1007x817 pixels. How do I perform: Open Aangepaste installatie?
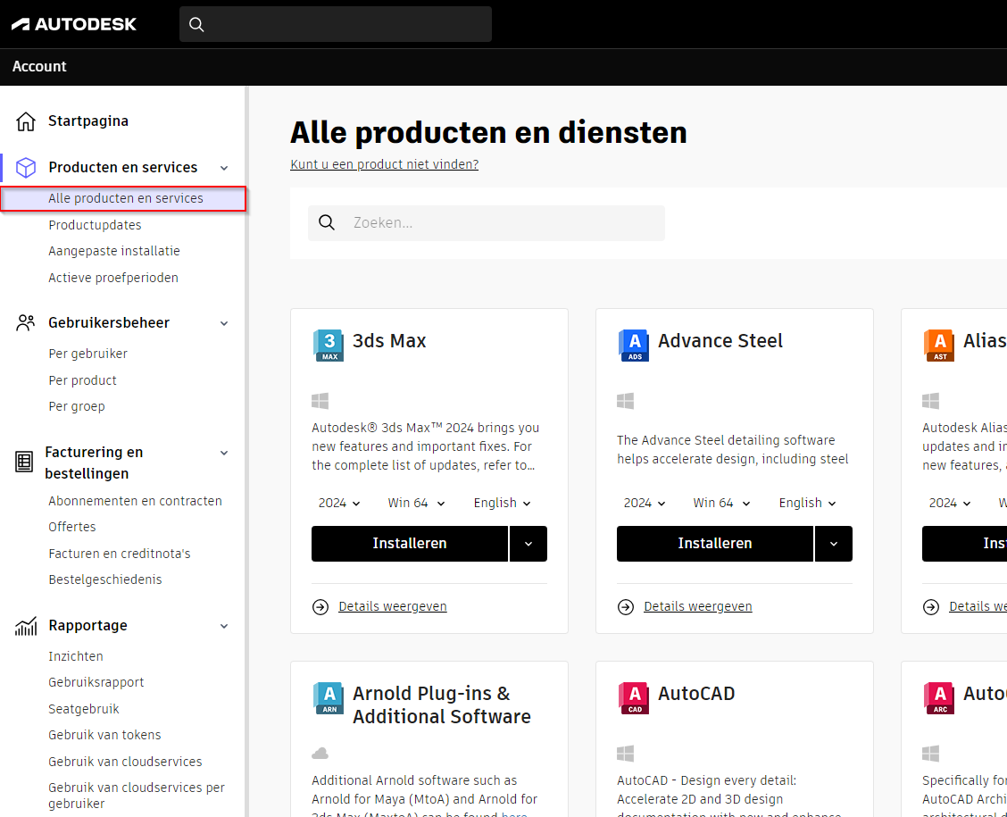[x=114, y=251]
